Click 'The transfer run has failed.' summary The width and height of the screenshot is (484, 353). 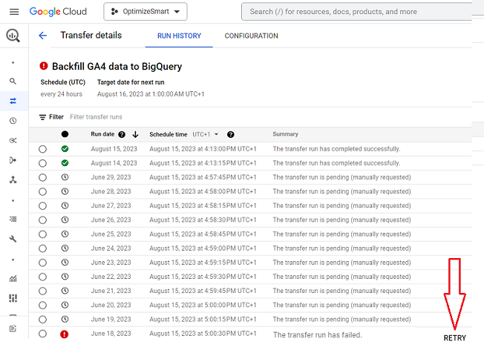(317, 334)
